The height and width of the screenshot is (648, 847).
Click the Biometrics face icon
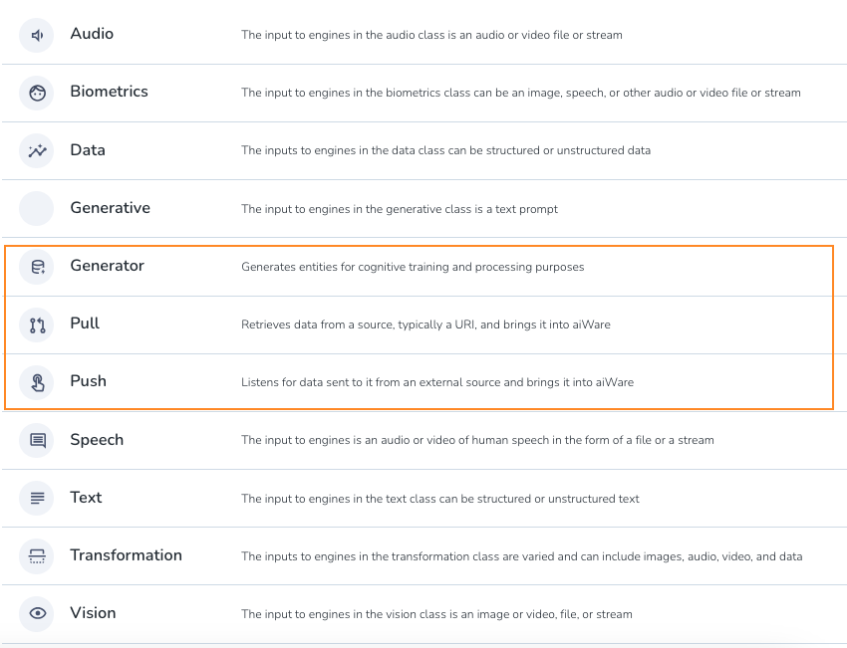tap(37, 94)
